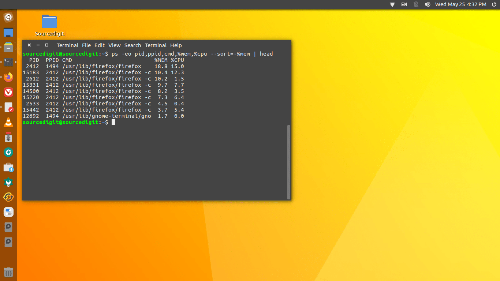Open the Trash in the dock
Screen dimensions: 500x281
pyautogui.click(x=8, y=273)
